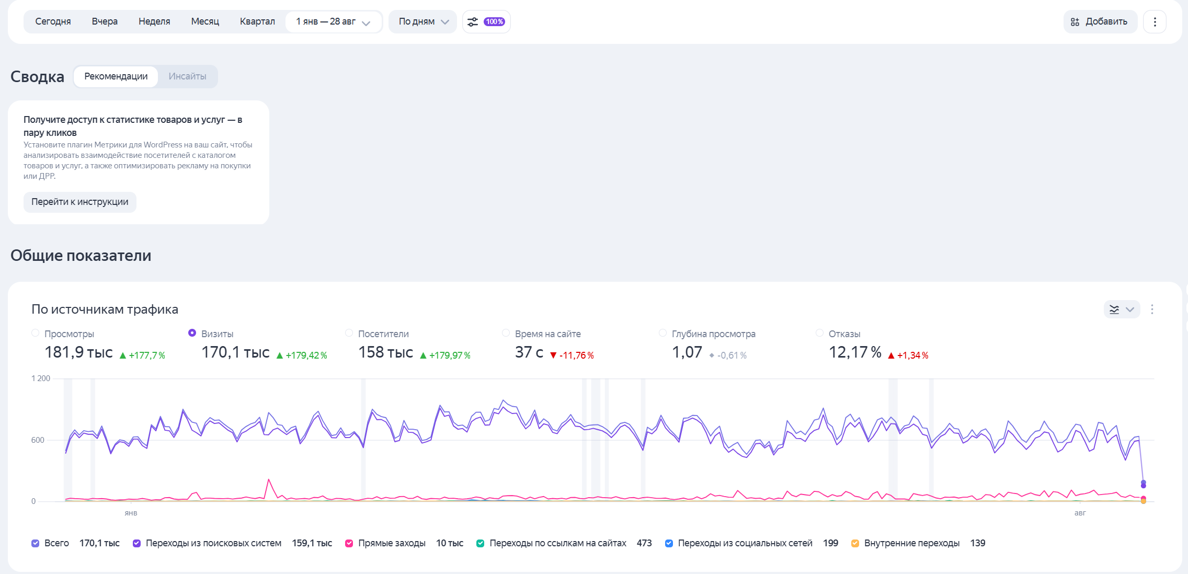Click red up arrow next to +1,34%
This screenshot has width=1188, height=574.
point(891,355)
